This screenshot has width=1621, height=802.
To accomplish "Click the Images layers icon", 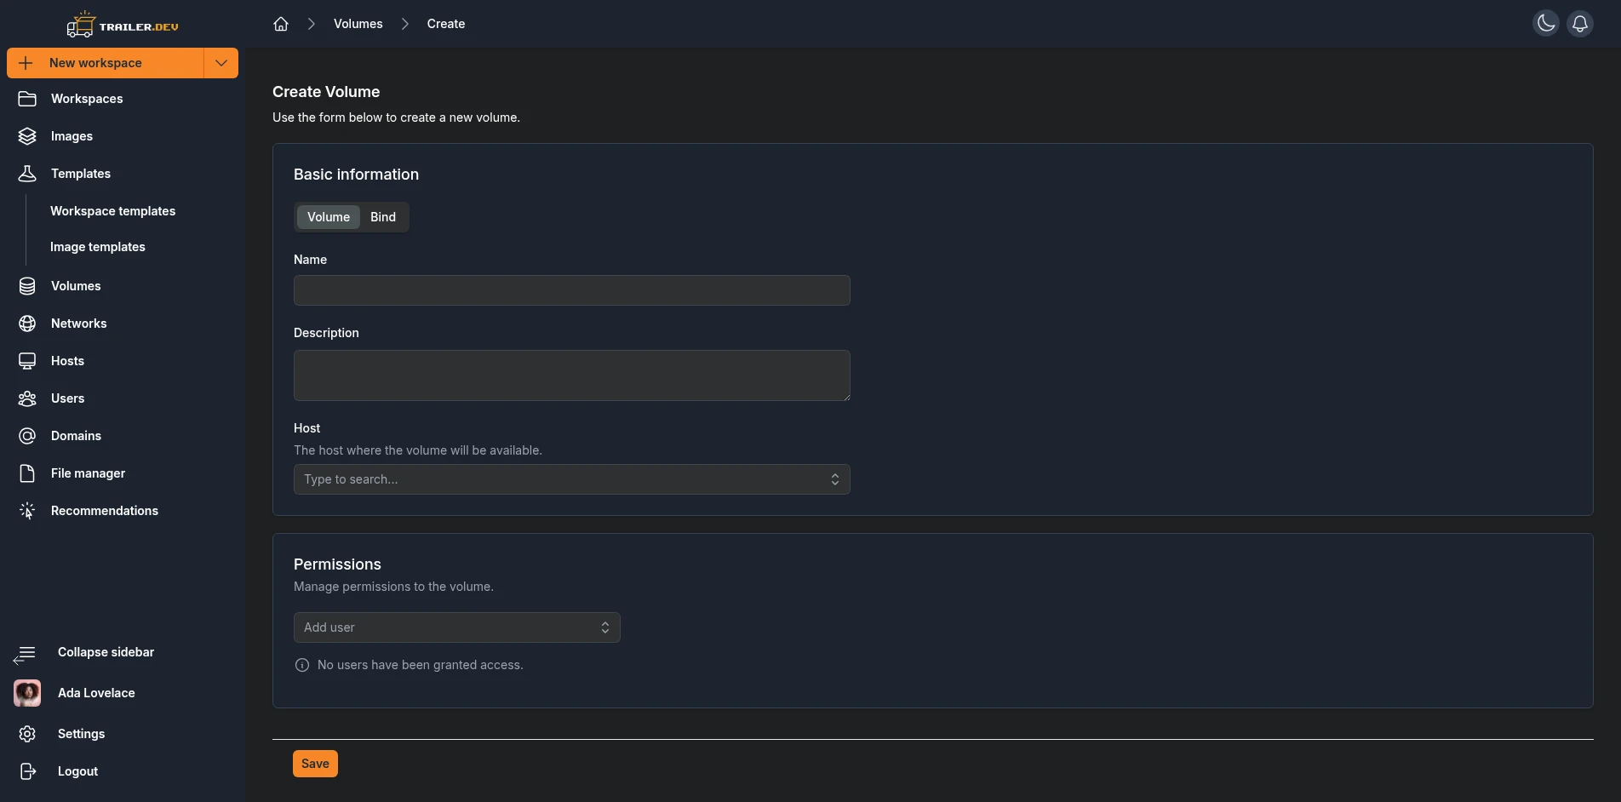I will click(27, 136).
